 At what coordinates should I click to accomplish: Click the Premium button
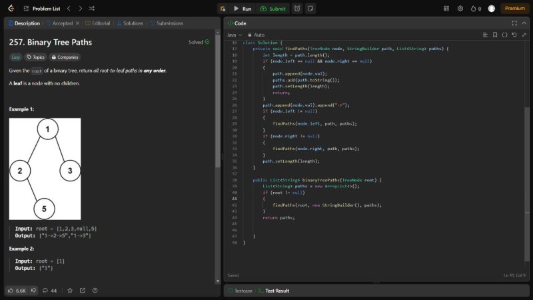514,8
